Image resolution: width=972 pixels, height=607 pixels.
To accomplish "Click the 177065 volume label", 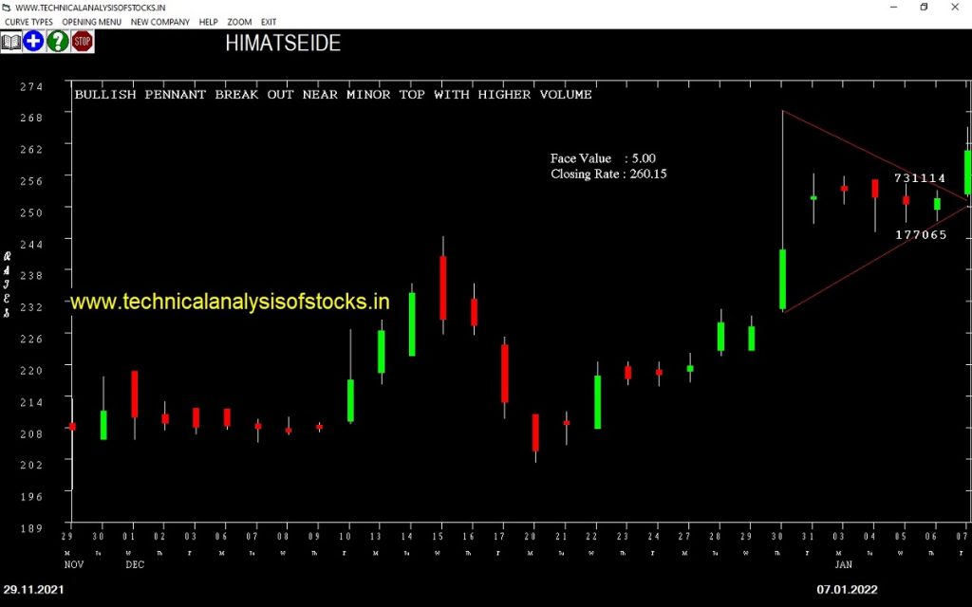I will tap(921, 234).
